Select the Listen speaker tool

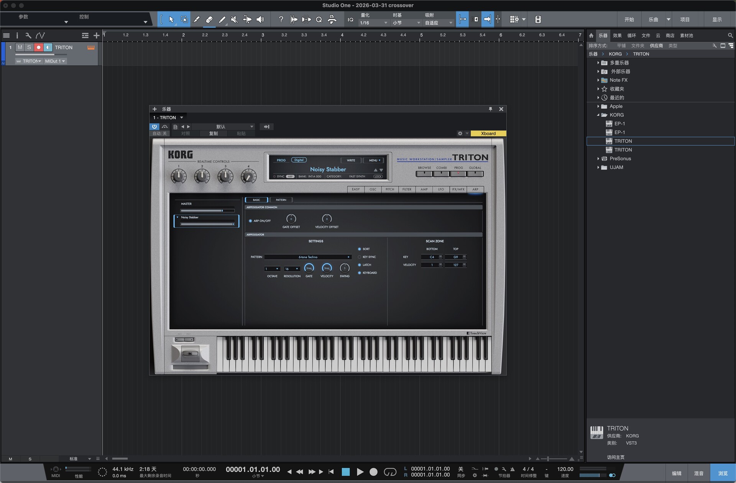[260, 20]
